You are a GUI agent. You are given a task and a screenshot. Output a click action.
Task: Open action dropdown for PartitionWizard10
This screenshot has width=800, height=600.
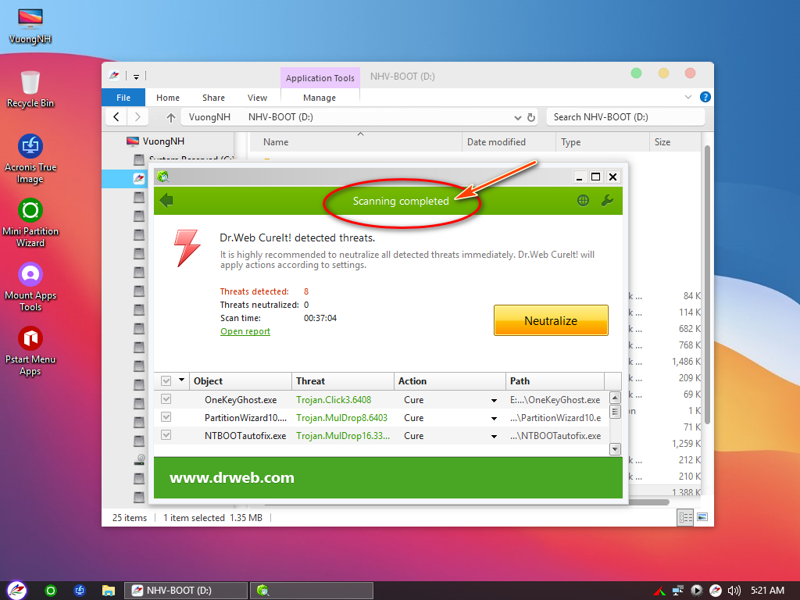pos(494,419)
